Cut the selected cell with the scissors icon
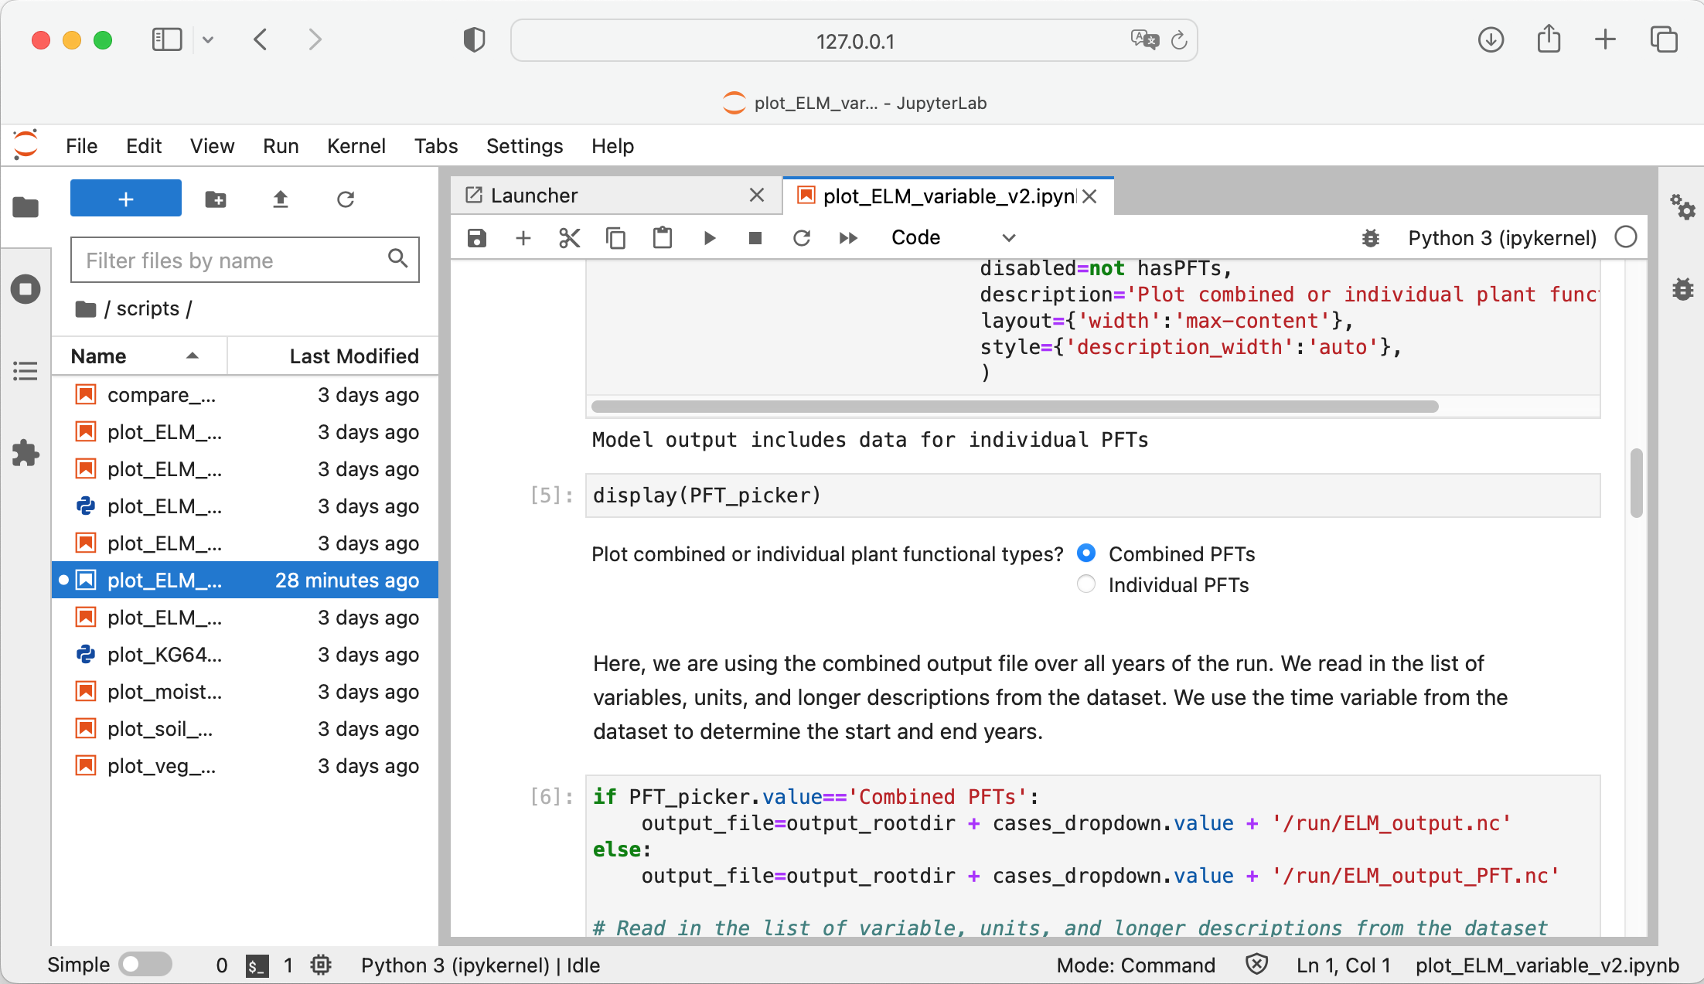This screenshot has width=1704, height=984. click(569, 238)
